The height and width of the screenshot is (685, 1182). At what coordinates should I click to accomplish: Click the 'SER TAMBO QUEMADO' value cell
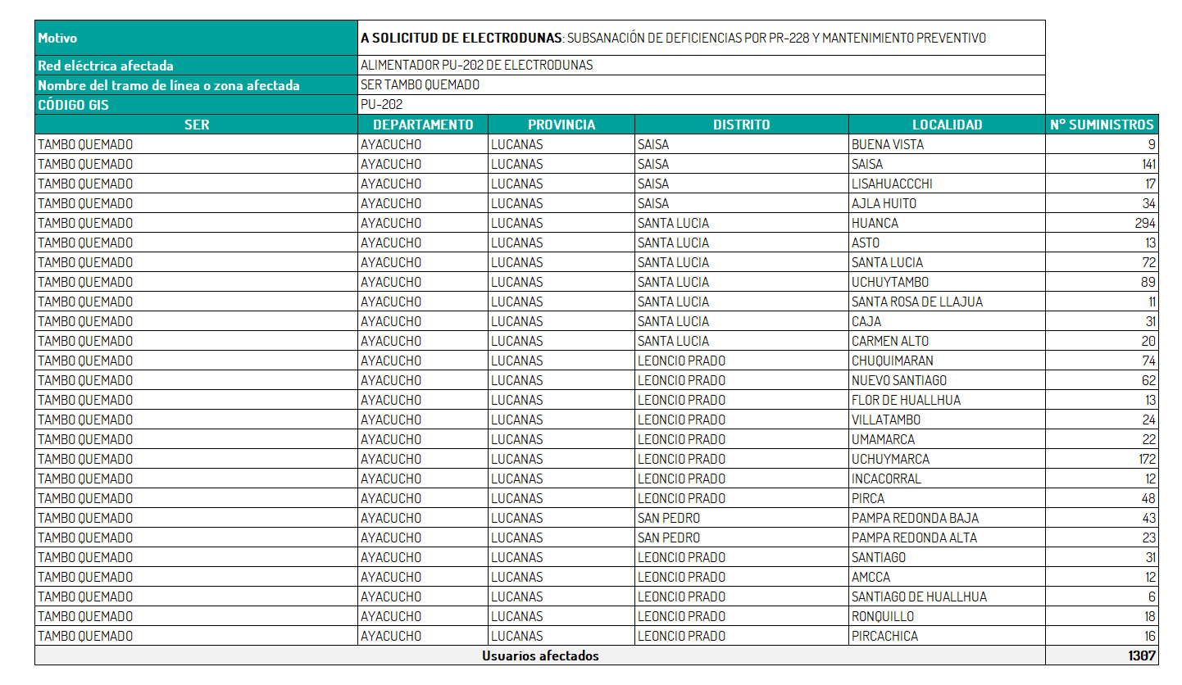pyautogui.click(x=702, y=85)
